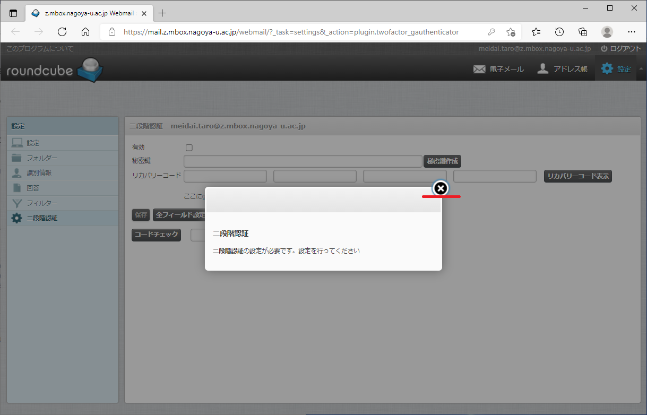647x415 pixels.
Task: Open 回答 responses section
Action: (33, 188)
